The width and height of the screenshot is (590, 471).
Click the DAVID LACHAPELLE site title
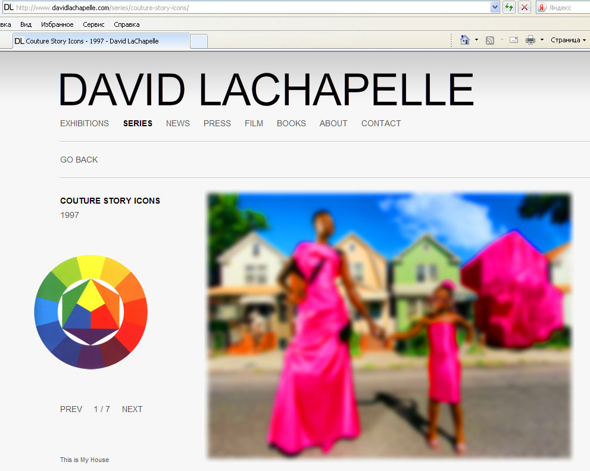[x=266, y=89]
